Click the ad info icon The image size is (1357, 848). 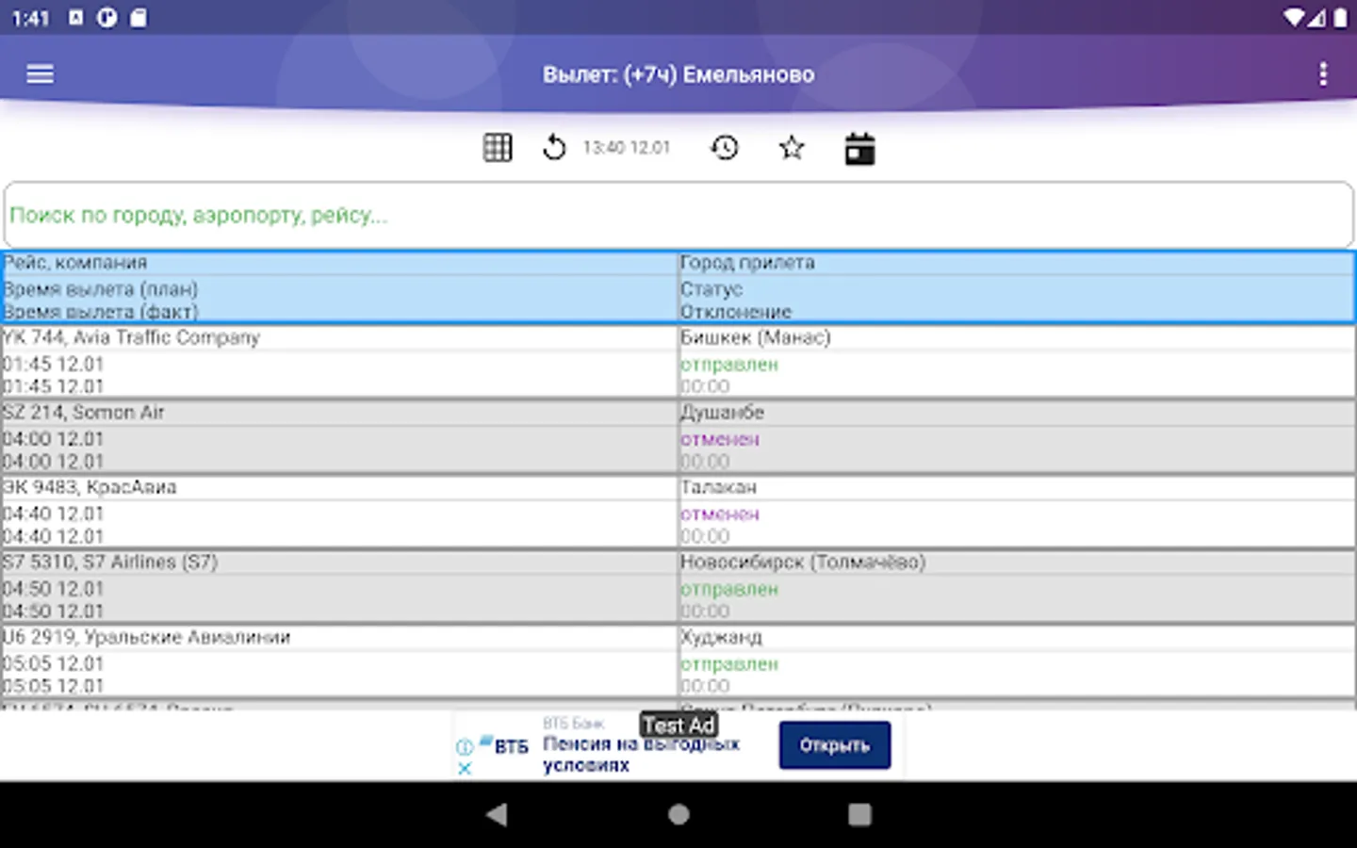[x=465, y=747]
